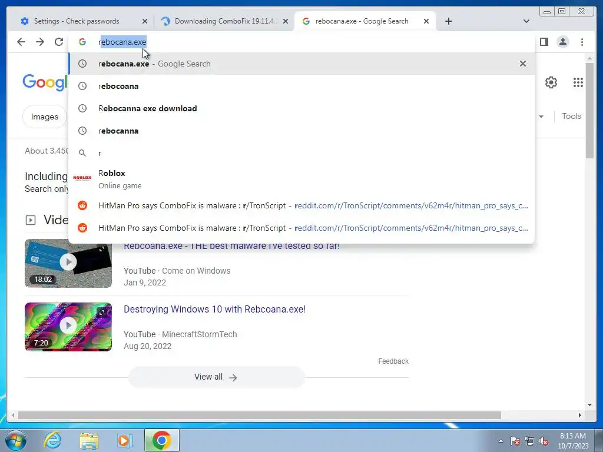This screenshot has height=452, width=603.
Task: Click scroll right arrow on horizontal scrollbar
Action: (x=580, y=415)
